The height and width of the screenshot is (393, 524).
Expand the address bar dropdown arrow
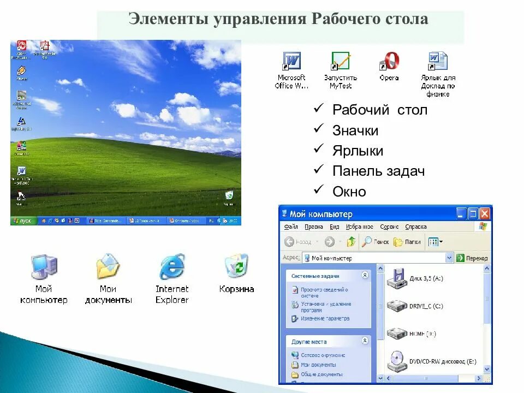[x=449, y=258]
